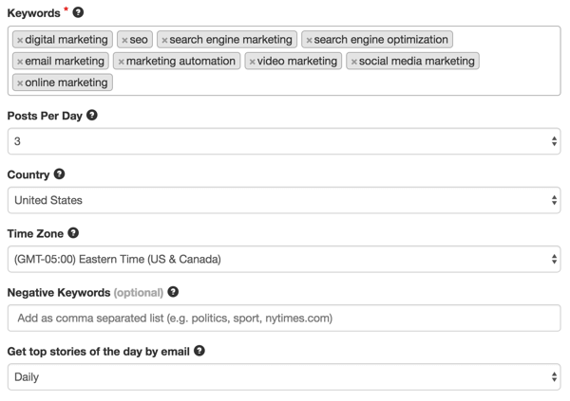Show help for top stories by email
The width and height of the screenshot is (570, 401).
click(x=199, y=351)
